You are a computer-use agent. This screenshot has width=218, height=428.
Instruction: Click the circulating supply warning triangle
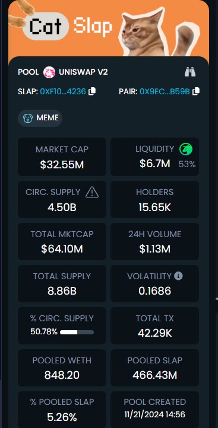92,193
